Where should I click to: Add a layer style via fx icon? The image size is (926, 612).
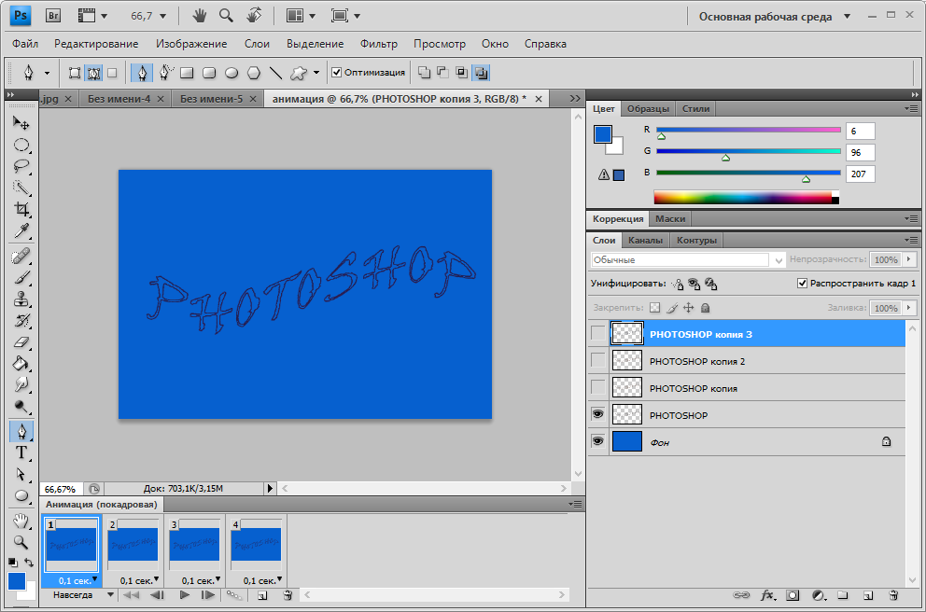767,595
